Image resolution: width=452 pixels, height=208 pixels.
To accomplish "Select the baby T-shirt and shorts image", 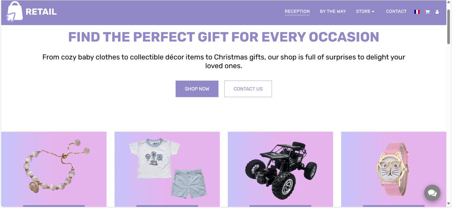I will click(x=167, y=169).
